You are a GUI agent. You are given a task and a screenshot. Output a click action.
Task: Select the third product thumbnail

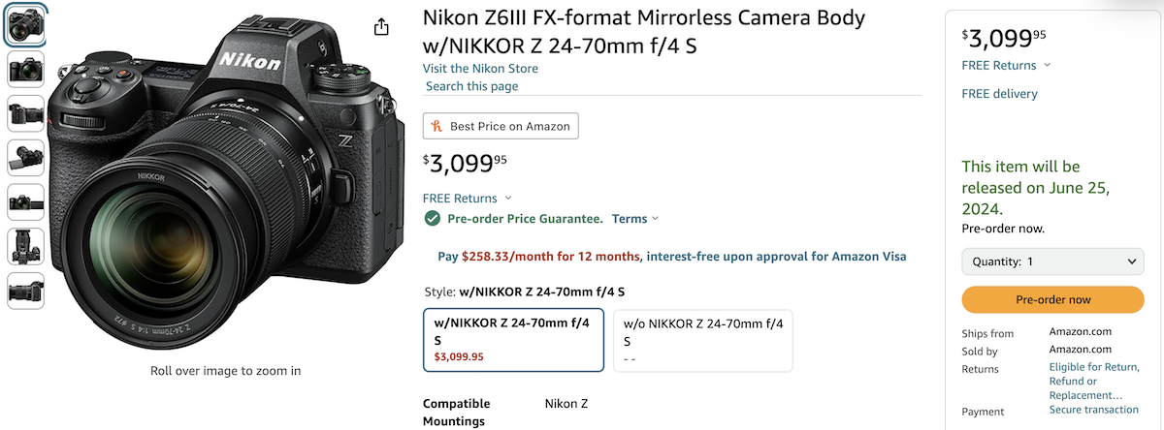[25, 113]
